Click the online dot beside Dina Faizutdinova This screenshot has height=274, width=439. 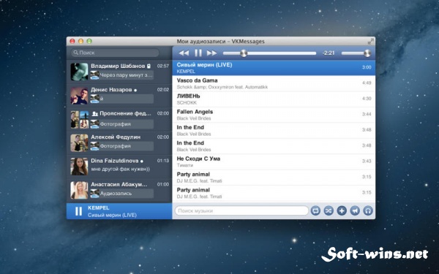[142, 161]
